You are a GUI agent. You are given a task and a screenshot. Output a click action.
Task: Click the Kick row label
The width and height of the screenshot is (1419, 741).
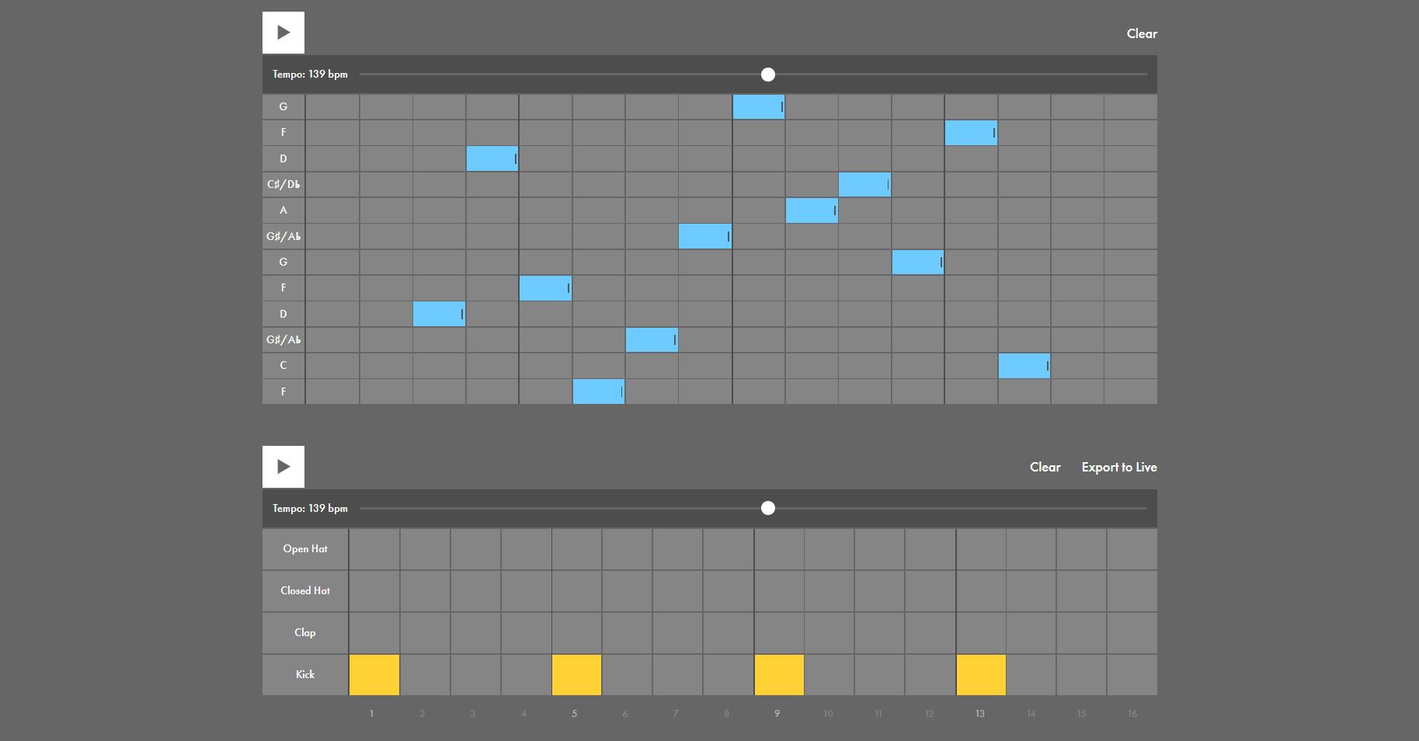(x=305, y=674)
